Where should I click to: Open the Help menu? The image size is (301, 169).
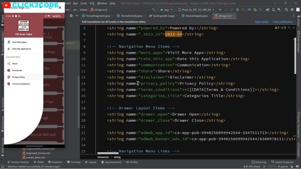(112, 3)
